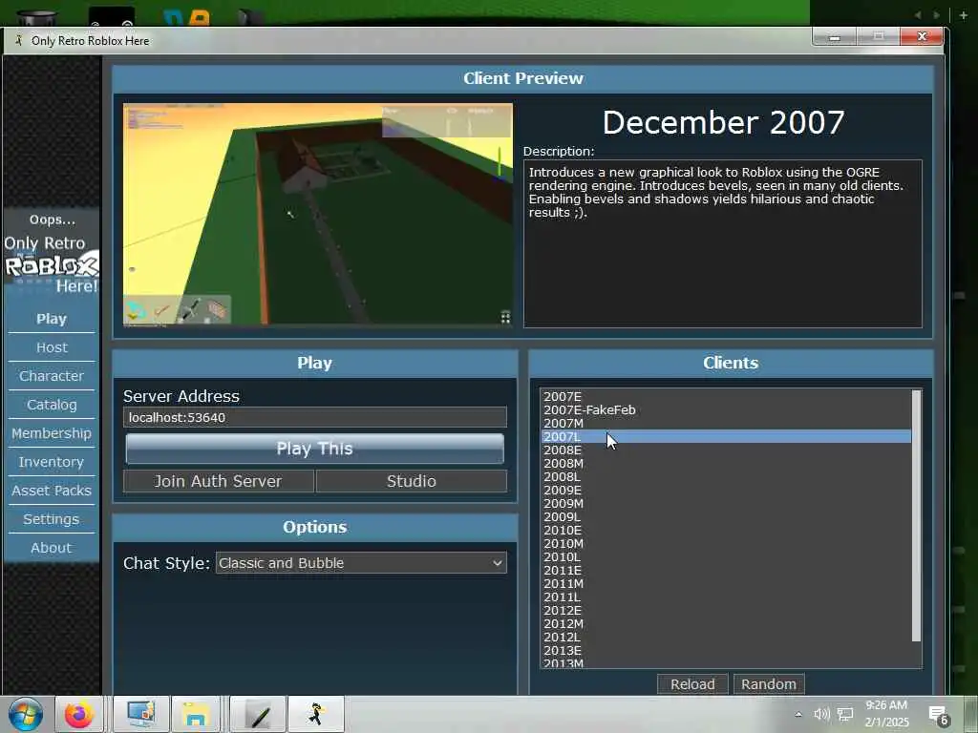Select client 2009M

(726, 504)
